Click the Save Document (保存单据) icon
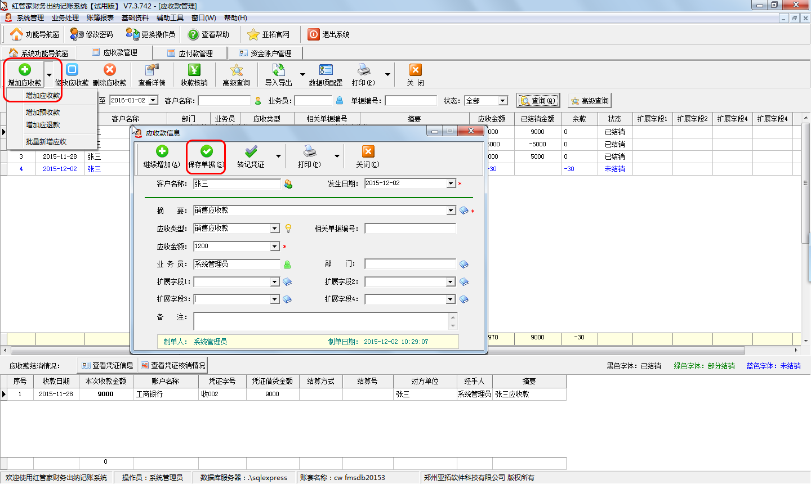 pyautogui.click(x=206, y=152)
